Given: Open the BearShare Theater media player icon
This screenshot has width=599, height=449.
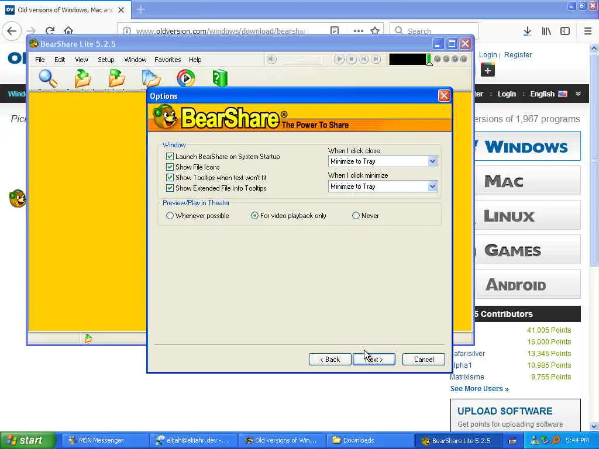Looking at the screenshot, I should pos(186,78).
